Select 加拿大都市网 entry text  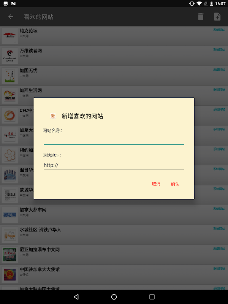(33, 210)
